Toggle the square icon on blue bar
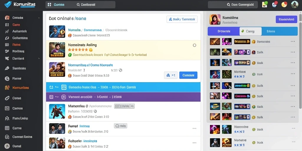This screenshot has height=151, width=302. click(x=51, y=87)
